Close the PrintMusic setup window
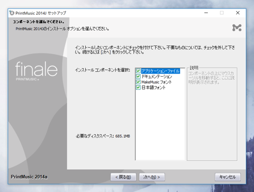 [238, 13]
